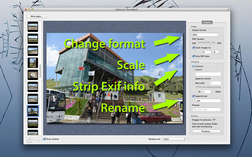This screenshot has height=157, width=252.
Task: Click the Preview filename field
Action: pyautogui.click(x=207, y=109)
